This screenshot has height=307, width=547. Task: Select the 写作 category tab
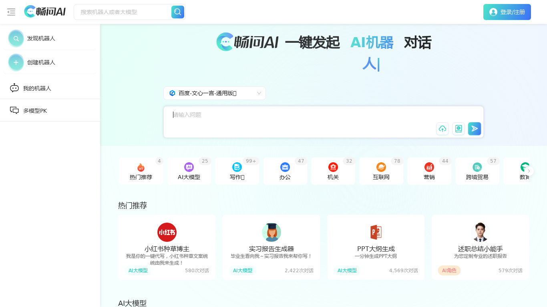tap(237, 171)
